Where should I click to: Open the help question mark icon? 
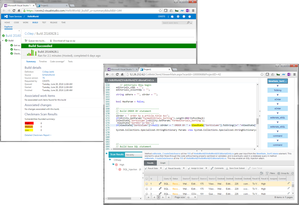[x=190, y=17]
